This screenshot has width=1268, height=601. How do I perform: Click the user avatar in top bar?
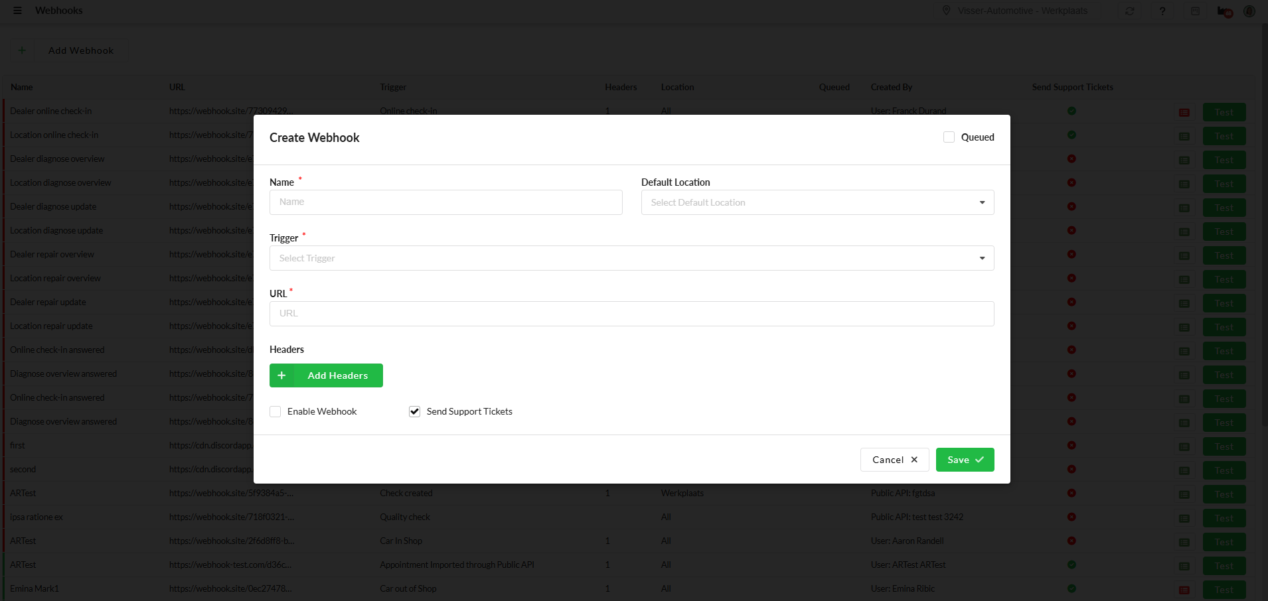point(1249,11)
